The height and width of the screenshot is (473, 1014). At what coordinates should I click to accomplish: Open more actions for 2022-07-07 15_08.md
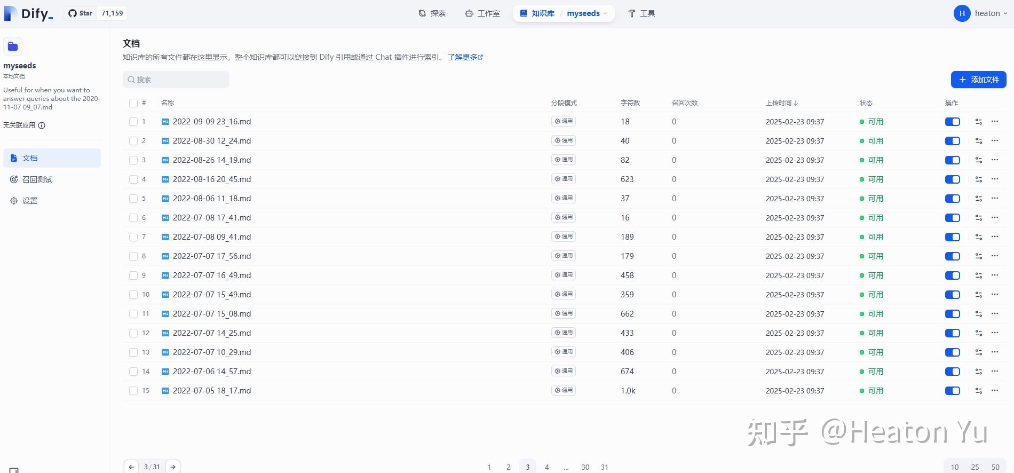click(x=995, y=314)
